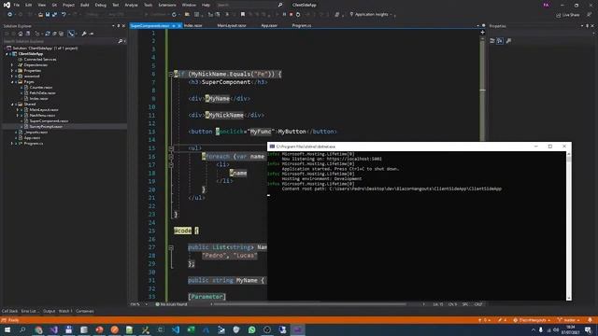Select Connected Services in Solution Explorer

point(40,60)
